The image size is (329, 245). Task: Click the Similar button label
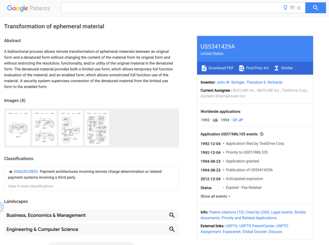[287, 68]
